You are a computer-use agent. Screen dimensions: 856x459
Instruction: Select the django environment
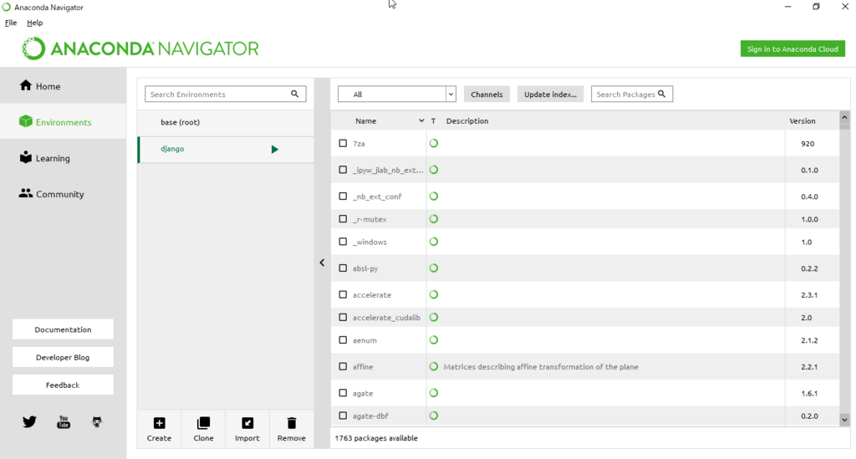coord(226,149)
